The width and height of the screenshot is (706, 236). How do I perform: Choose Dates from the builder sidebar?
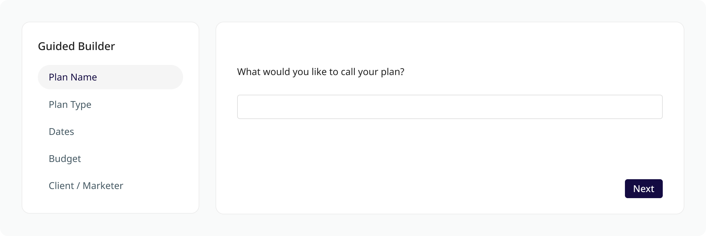point(61,132)
